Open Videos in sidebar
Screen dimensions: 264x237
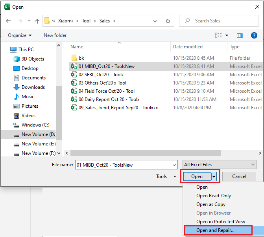[x=28, y=116]
